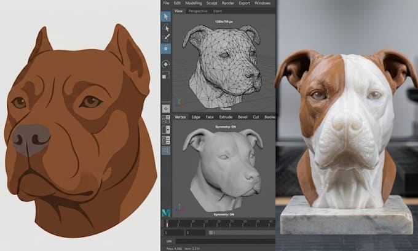Switch to Edge mode

coord(195,117)
